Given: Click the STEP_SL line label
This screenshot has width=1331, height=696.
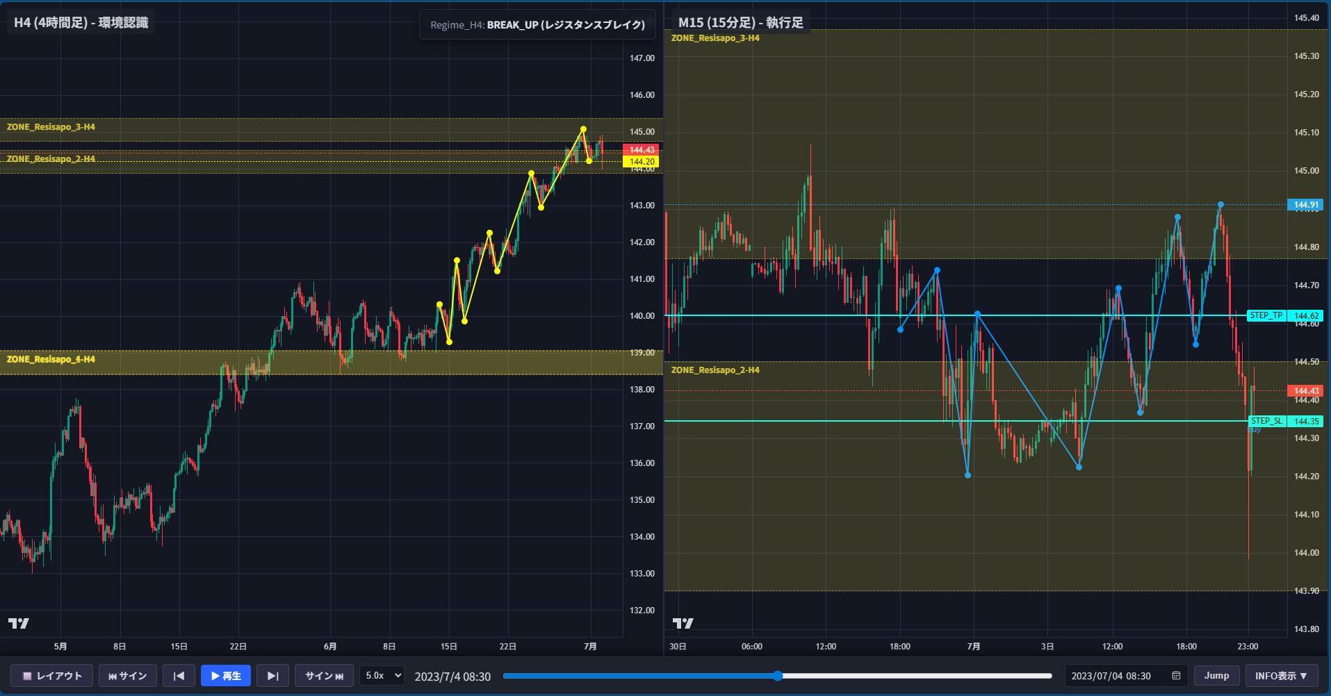Looking at the screenshot, I should (1266, 421).
